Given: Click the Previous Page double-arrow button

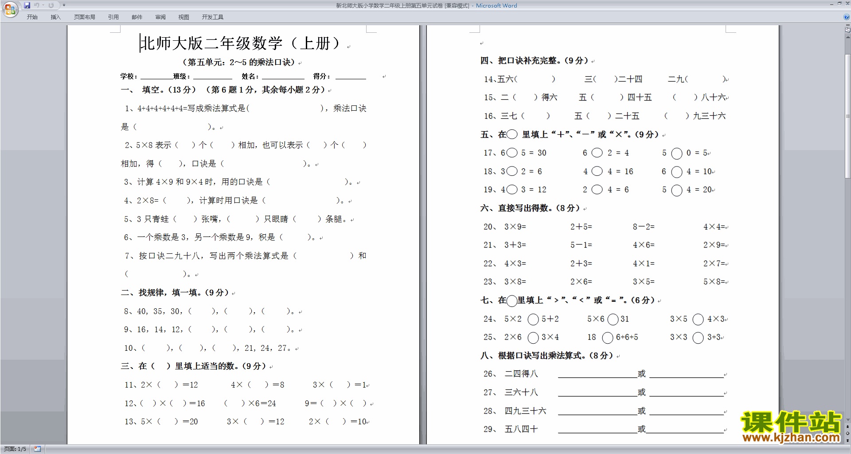Looking at the screenshot, I should click(847, 427).
